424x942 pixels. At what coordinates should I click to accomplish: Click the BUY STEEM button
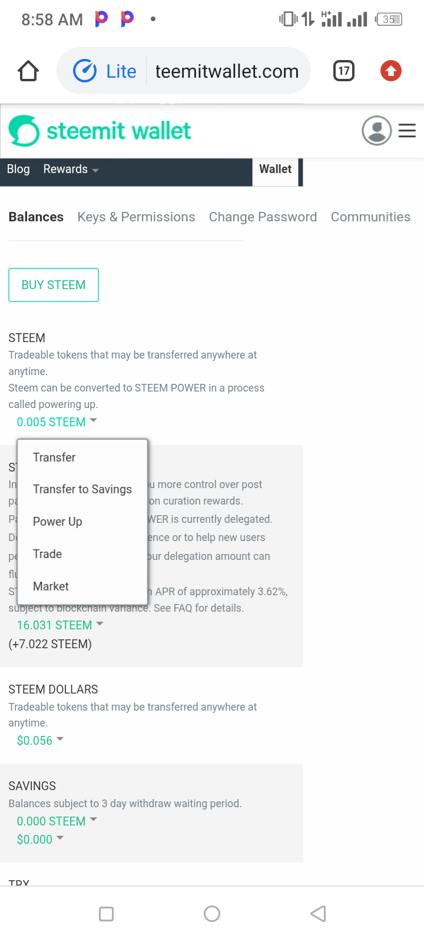[54, 285]
